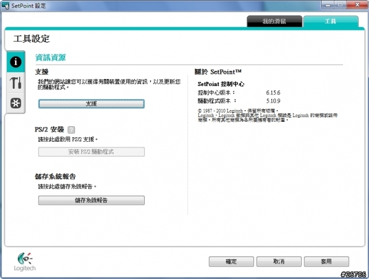Click the PS/2 help question mark icon
369x279 pixels.
(x=71, y=130)
